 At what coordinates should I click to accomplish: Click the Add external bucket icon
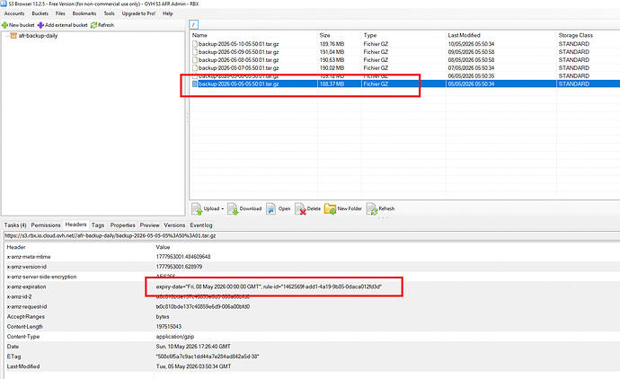[40, 25]
